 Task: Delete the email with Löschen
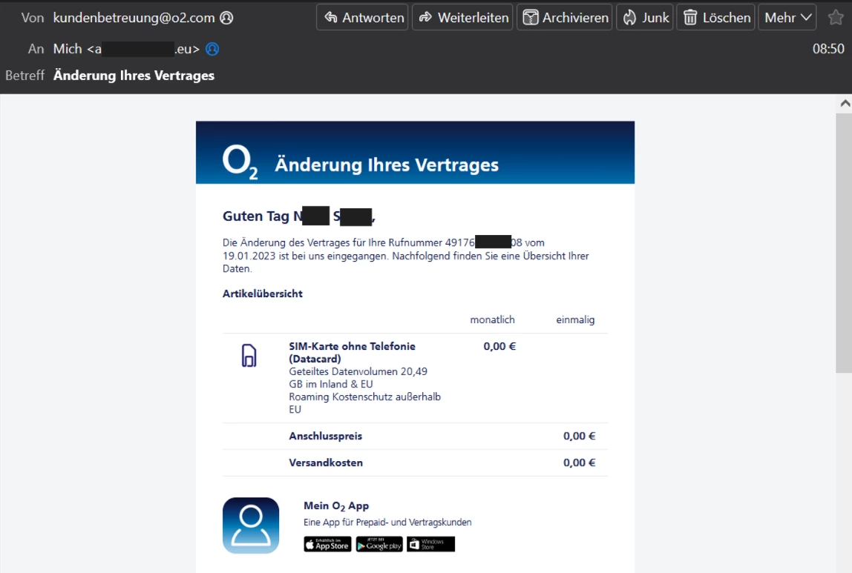715,17
